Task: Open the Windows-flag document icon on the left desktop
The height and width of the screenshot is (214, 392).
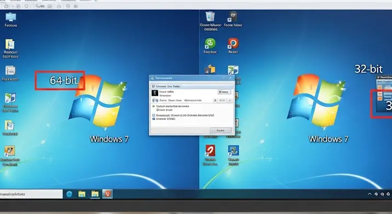Action: point(10,99)
